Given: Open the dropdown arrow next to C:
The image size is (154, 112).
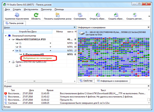Looking at the screenshot, I should coord(50,43).
